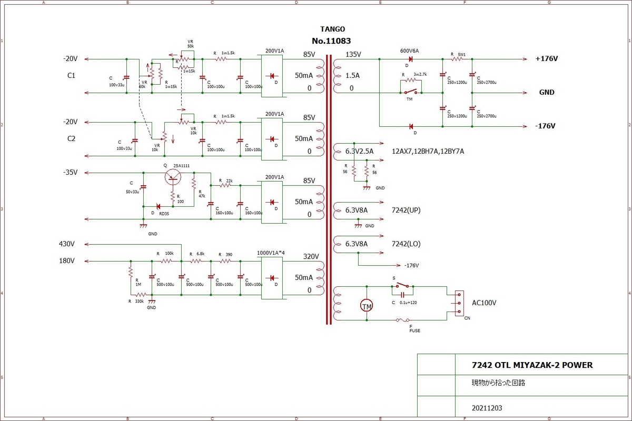Select the 600V6A diode on the +176V line
The image size is (632, 421).
pyautogui.click(x=409, y=59)
